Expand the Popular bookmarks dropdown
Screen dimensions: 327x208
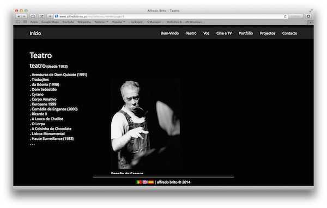point(118,22)
